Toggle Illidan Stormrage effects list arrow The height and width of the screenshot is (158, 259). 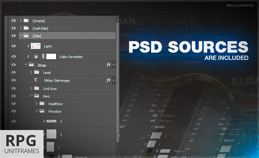[x=113, y=80]
